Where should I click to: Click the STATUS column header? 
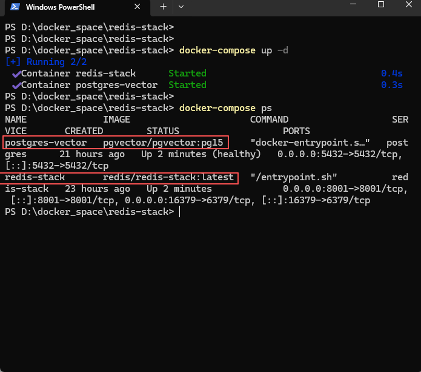point(163,131)
